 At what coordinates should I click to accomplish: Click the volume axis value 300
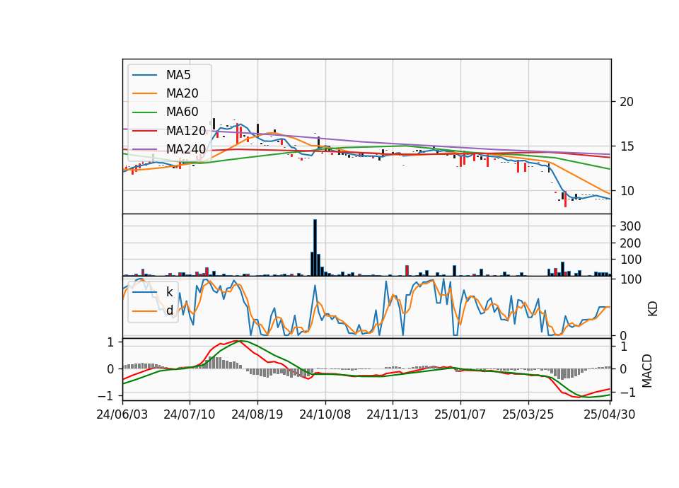(x=630, y=226)
